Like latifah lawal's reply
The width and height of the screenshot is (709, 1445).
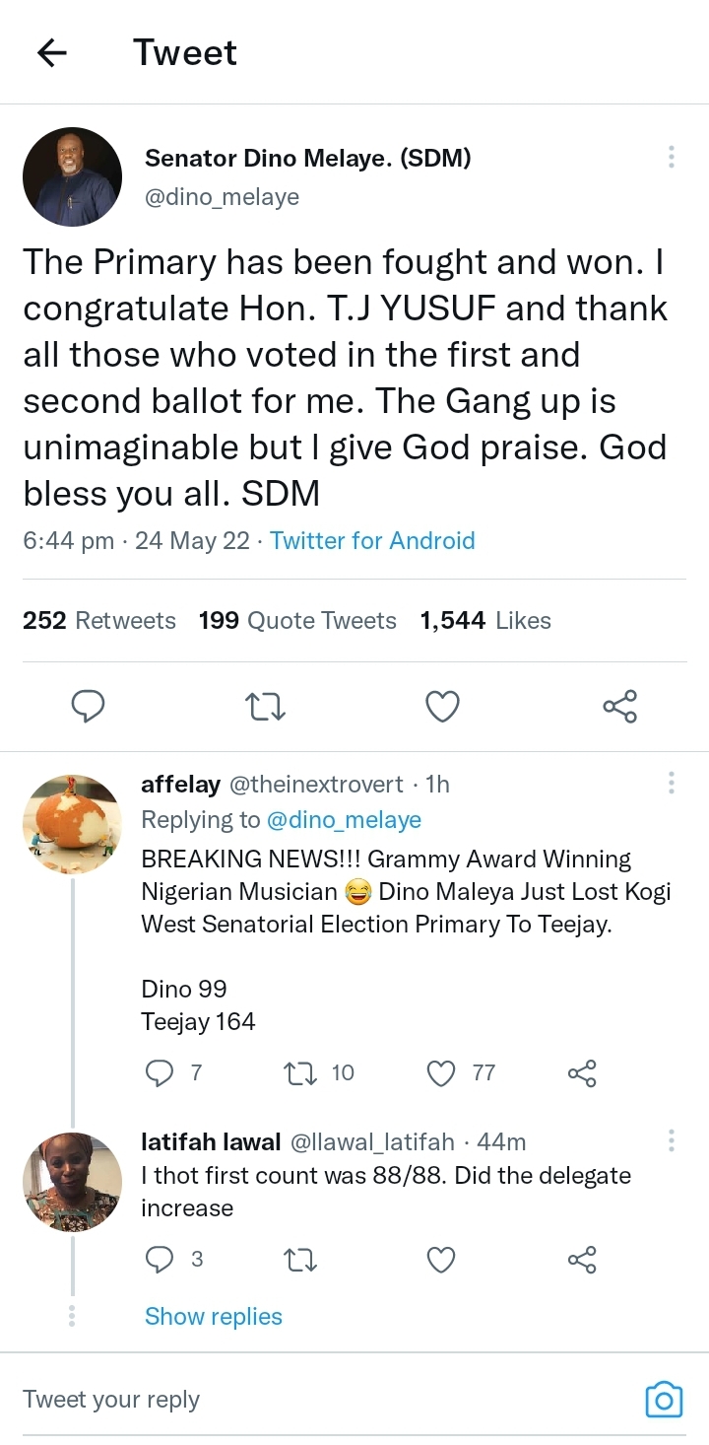[441, 1260]
